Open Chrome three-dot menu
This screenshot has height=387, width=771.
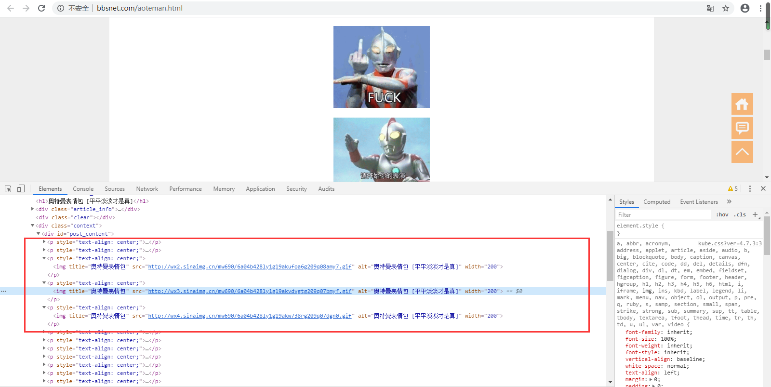(761, 8)
